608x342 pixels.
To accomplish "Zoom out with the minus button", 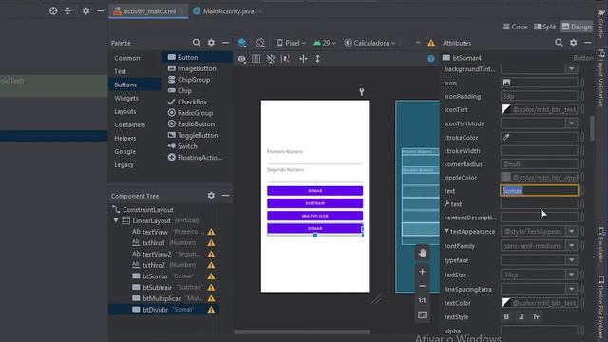I will coord(422,286).
